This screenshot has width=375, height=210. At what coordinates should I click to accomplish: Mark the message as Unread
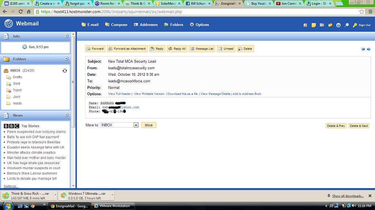pos(226,48)
